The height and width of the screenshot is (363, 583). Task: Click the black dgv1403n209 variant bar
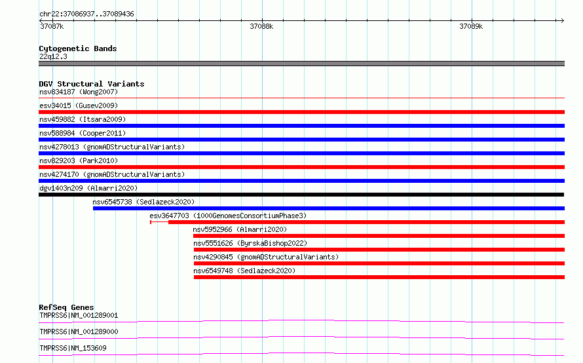[x=301, y=195]
